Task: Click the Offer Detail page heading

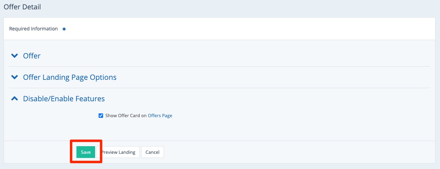Action: (22, 7)
